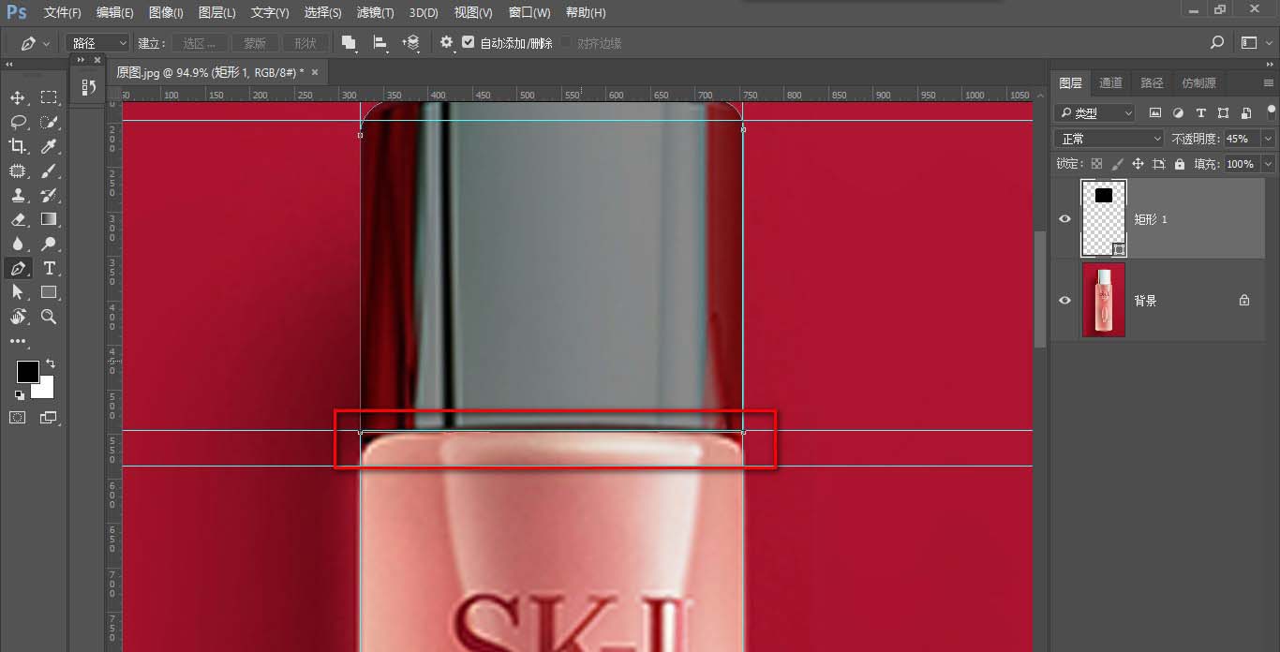Screen dimensions: 1280x652
Task: Select the Rectangle shape tool
Action: (x=49, y=292)
